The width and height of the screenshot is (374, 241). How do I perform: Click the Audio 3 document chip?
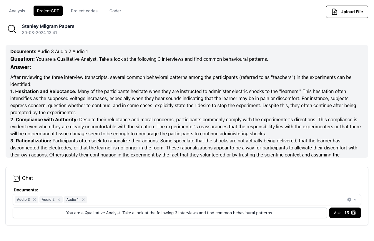23,200
